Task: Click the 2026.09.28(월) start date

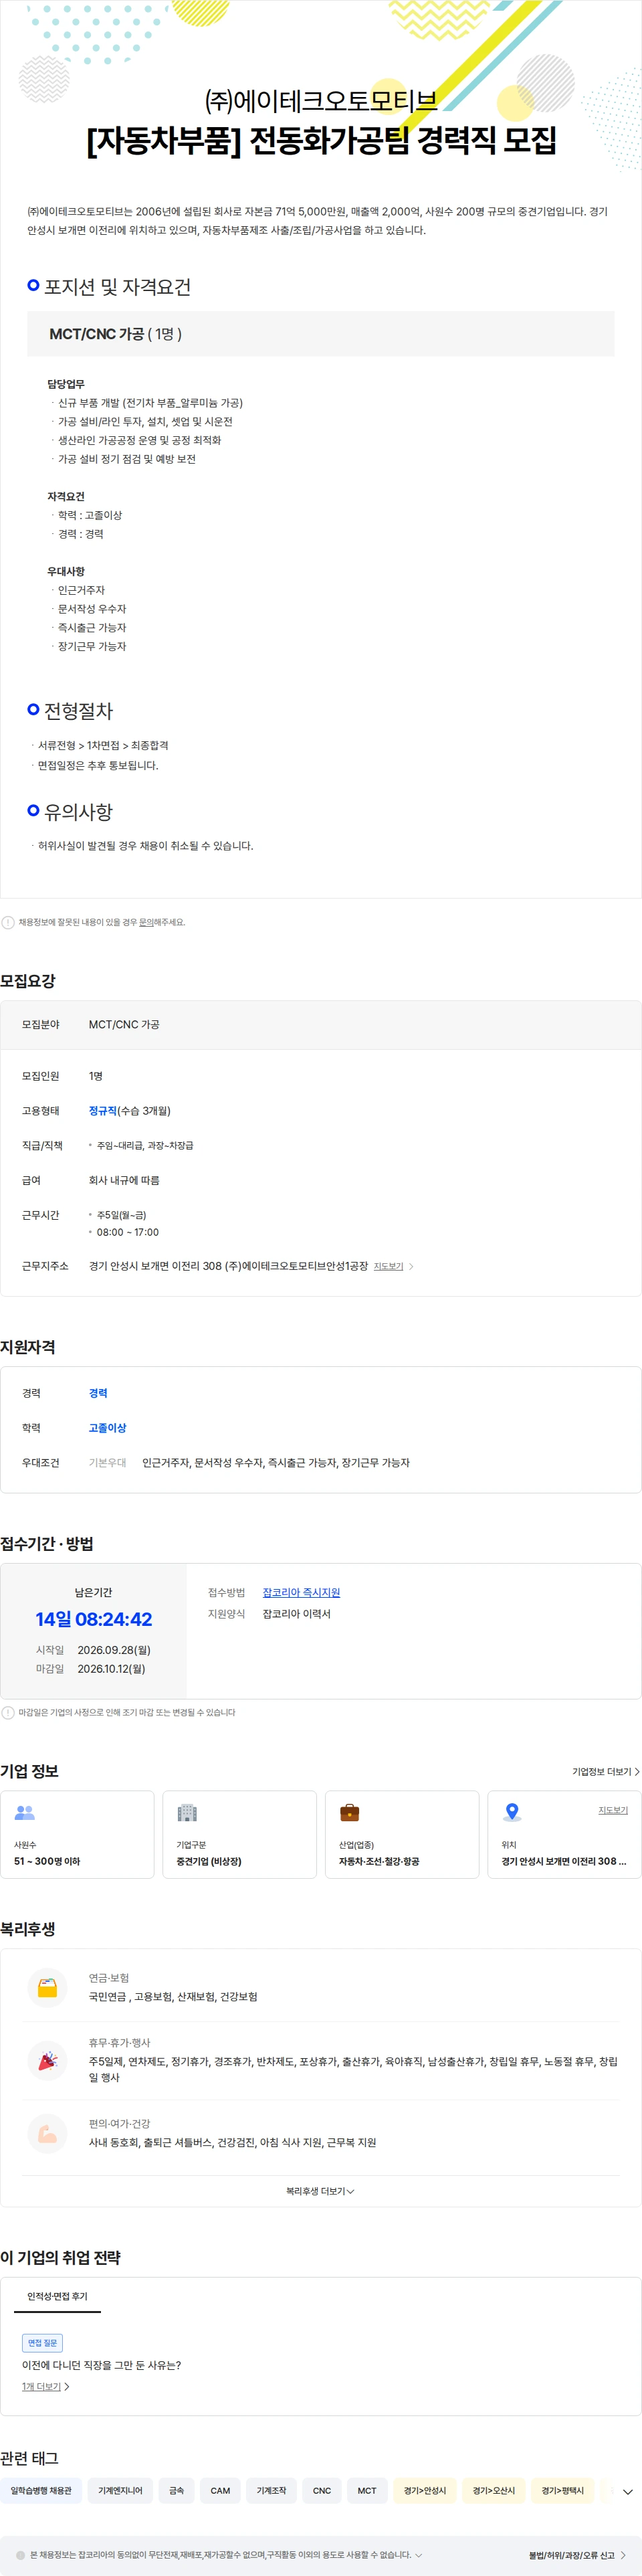Action: click(x=114, y=1650)
